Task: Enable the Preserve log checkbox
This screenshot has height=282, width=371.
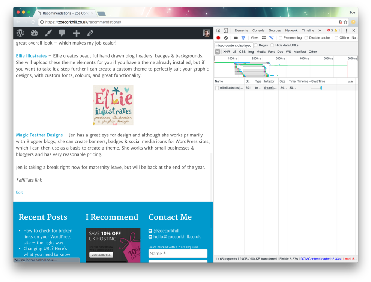Action: pos(280,38)
